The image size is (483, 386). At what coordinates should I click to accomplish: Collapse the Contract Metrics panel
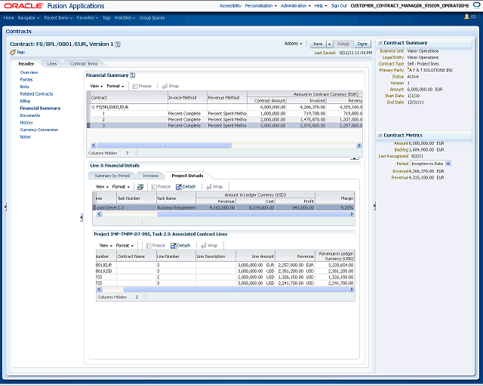point(380,135)
